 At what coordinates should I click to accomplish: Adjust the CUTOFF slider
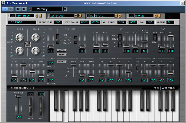tap(96, 46)
